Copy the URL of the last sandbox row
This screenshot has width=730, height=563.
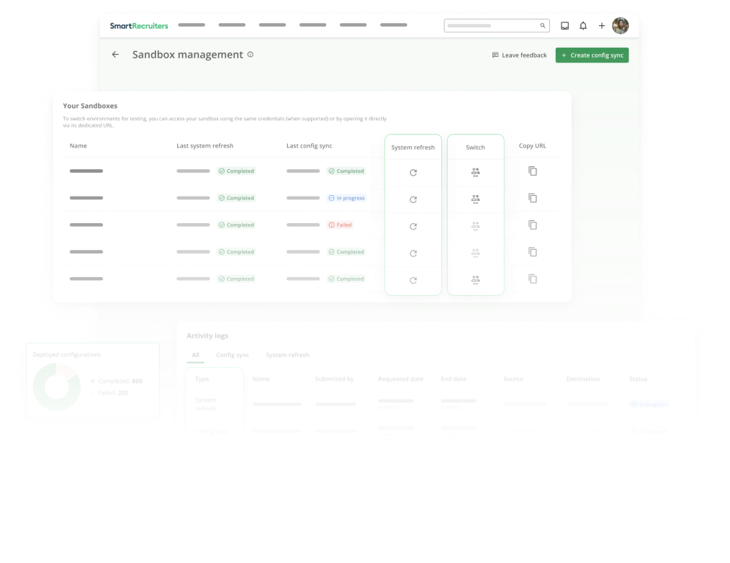(x=532, y=279)
